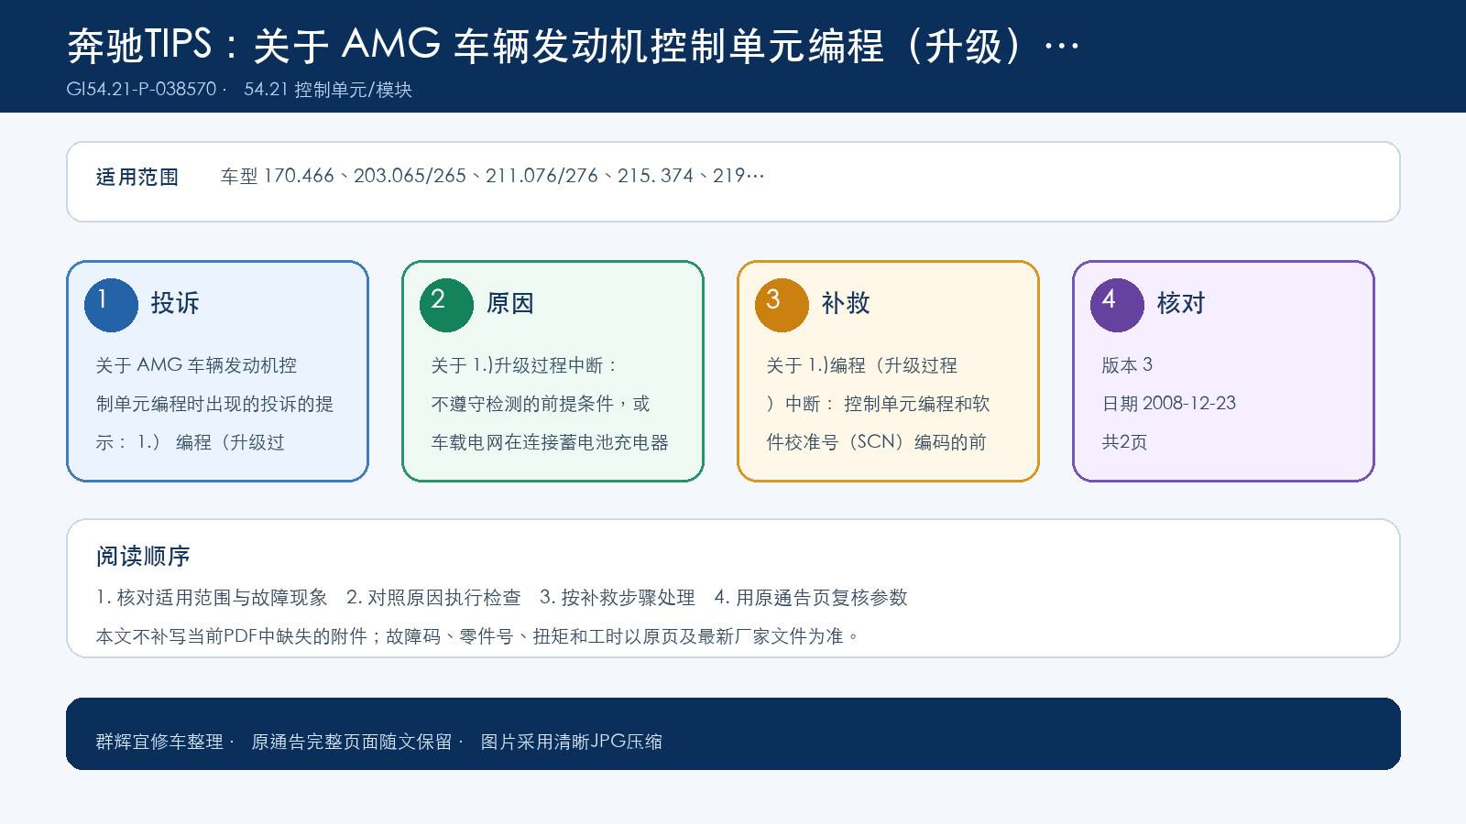Click the 车型 170.466 model list text
Viewport: 1466px width, 824px height.
pos(492,176)
